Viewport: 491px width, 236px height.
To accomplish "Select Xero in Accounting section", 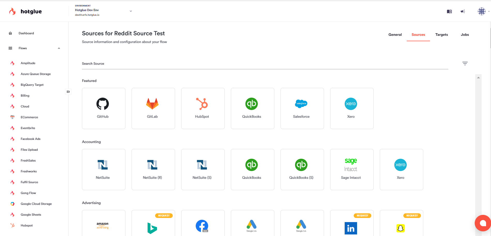I will click(402, 170).
